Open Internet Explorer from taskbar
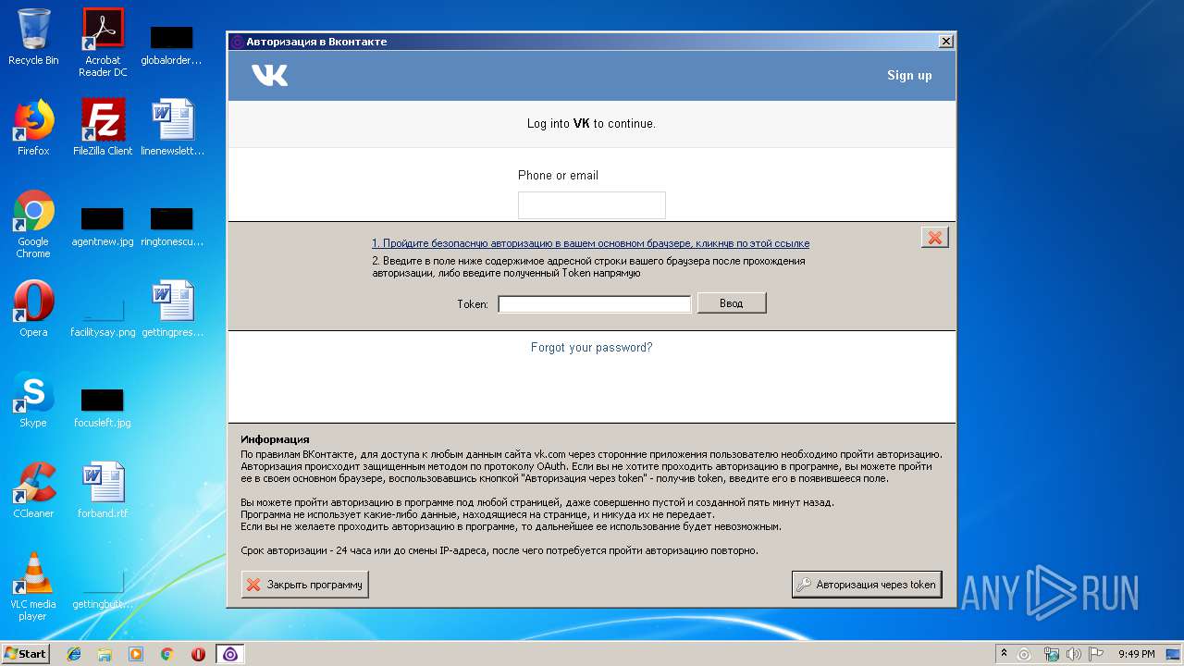 pos(74,654)
